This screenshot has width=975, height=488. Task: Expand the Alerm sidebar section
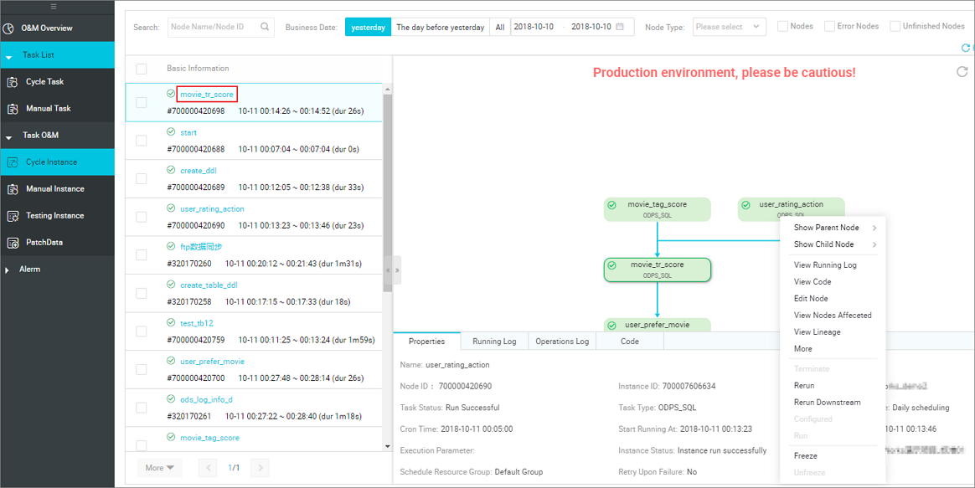point(29,270)
